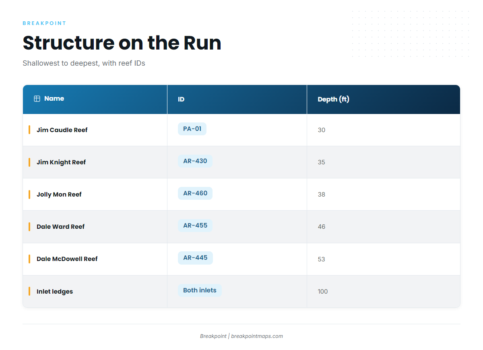Select the Jim Caudle Reef row name
The height and width of the screenshot is (350, 483).
62,130
